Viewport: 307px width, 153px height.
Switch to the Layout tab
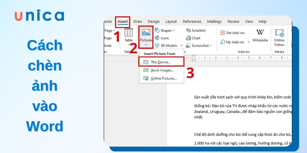[x=171, y=21]
